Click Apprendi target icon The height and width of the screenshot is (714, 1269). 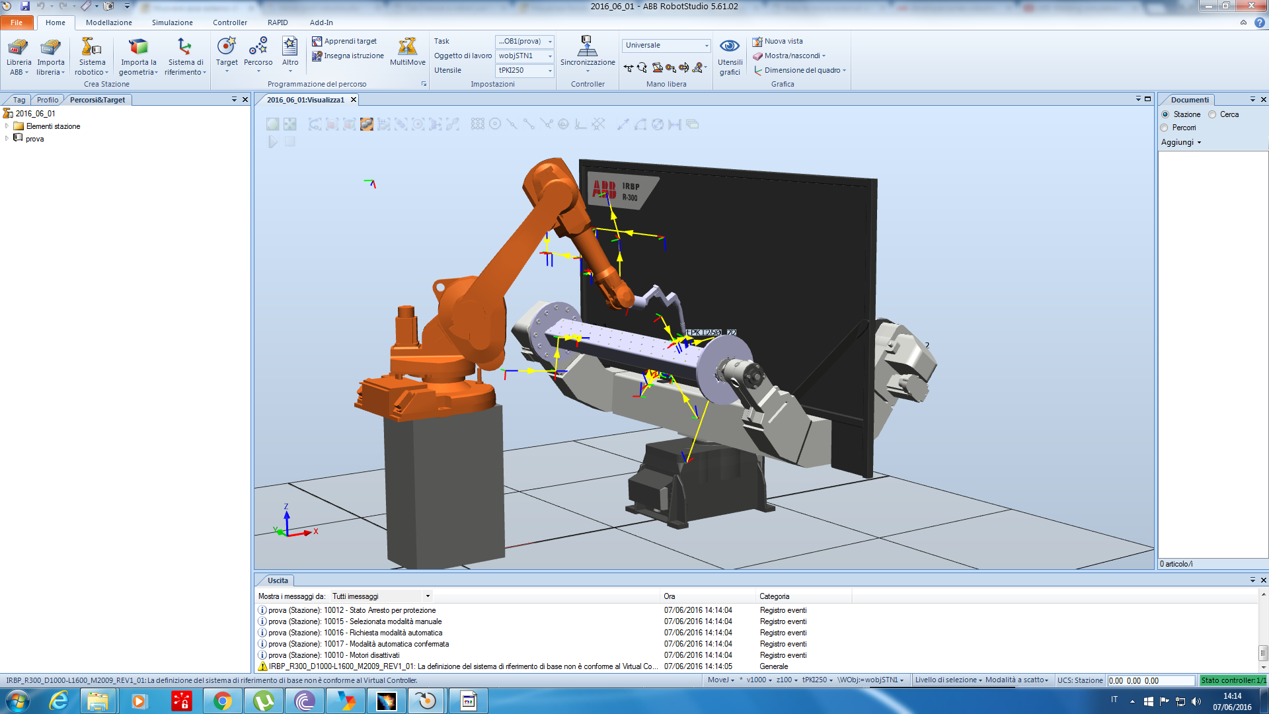(x=317, y=41)
